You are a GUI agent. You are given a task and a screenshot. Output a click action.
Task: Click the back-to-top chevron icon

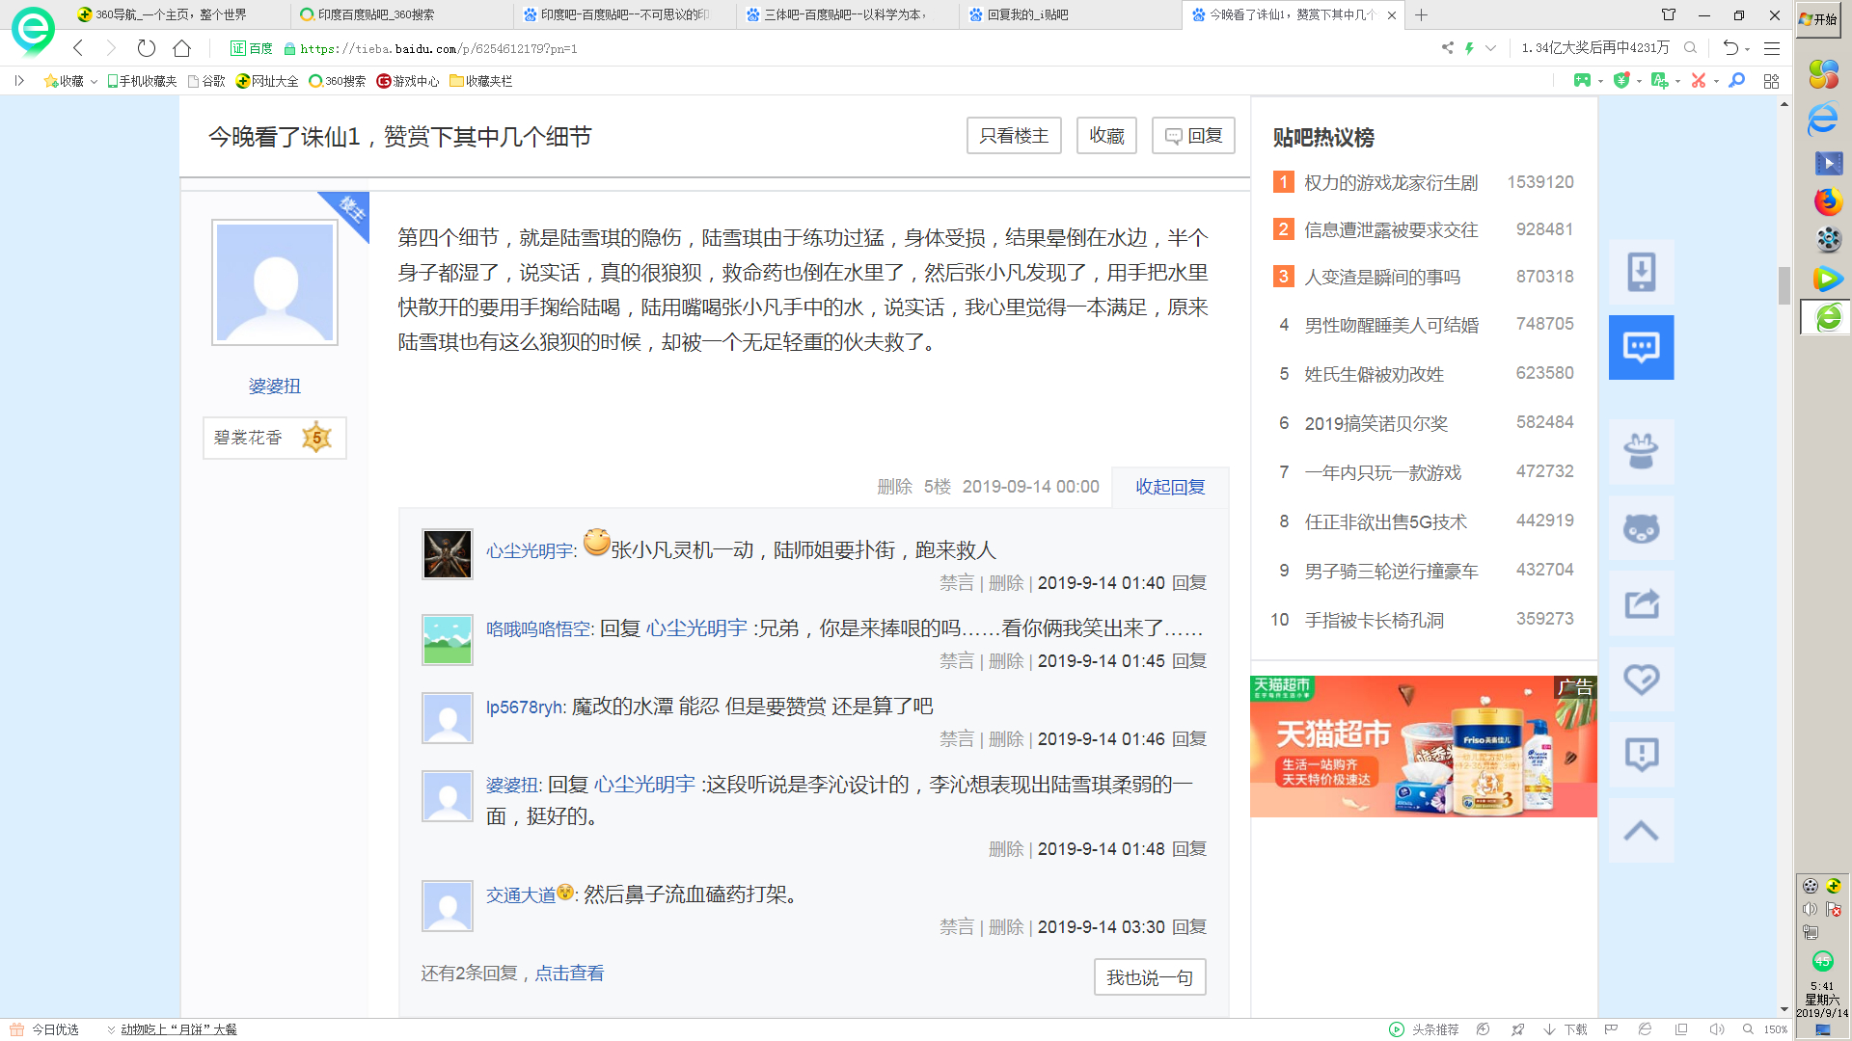(1641, 831)
